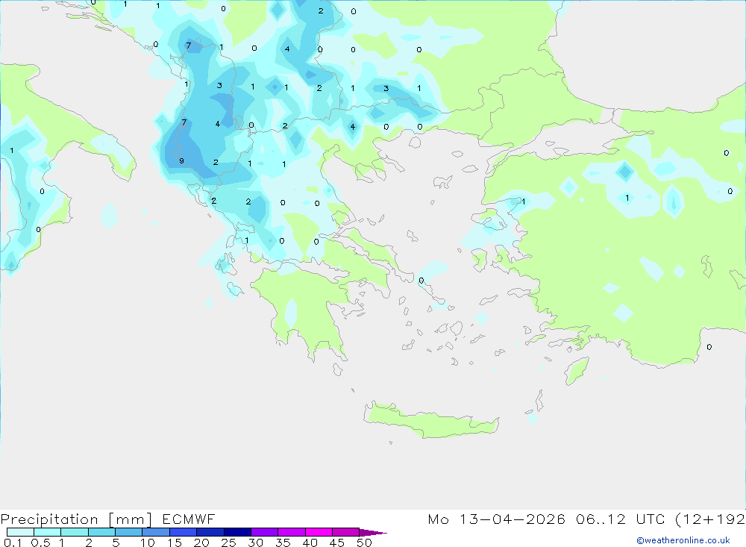
Task: Click the legend value label '45'
Action: tap(337, 543)
